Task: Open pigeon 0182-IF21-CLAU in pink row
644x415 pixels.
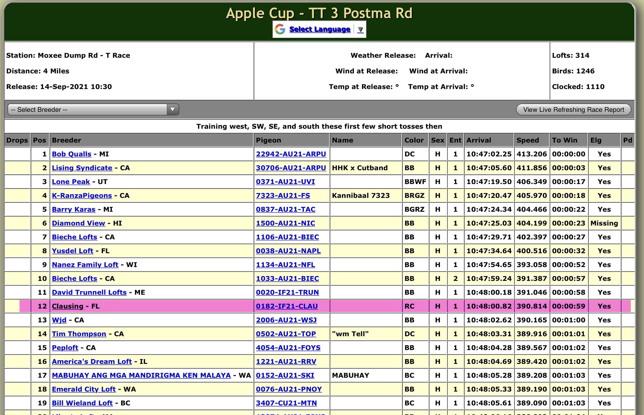Action: tap(286, 306)
